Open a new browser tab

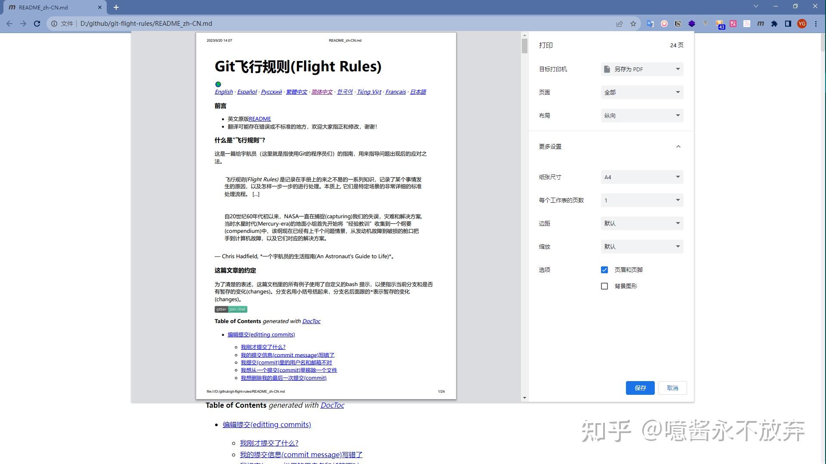coord(116,7)
